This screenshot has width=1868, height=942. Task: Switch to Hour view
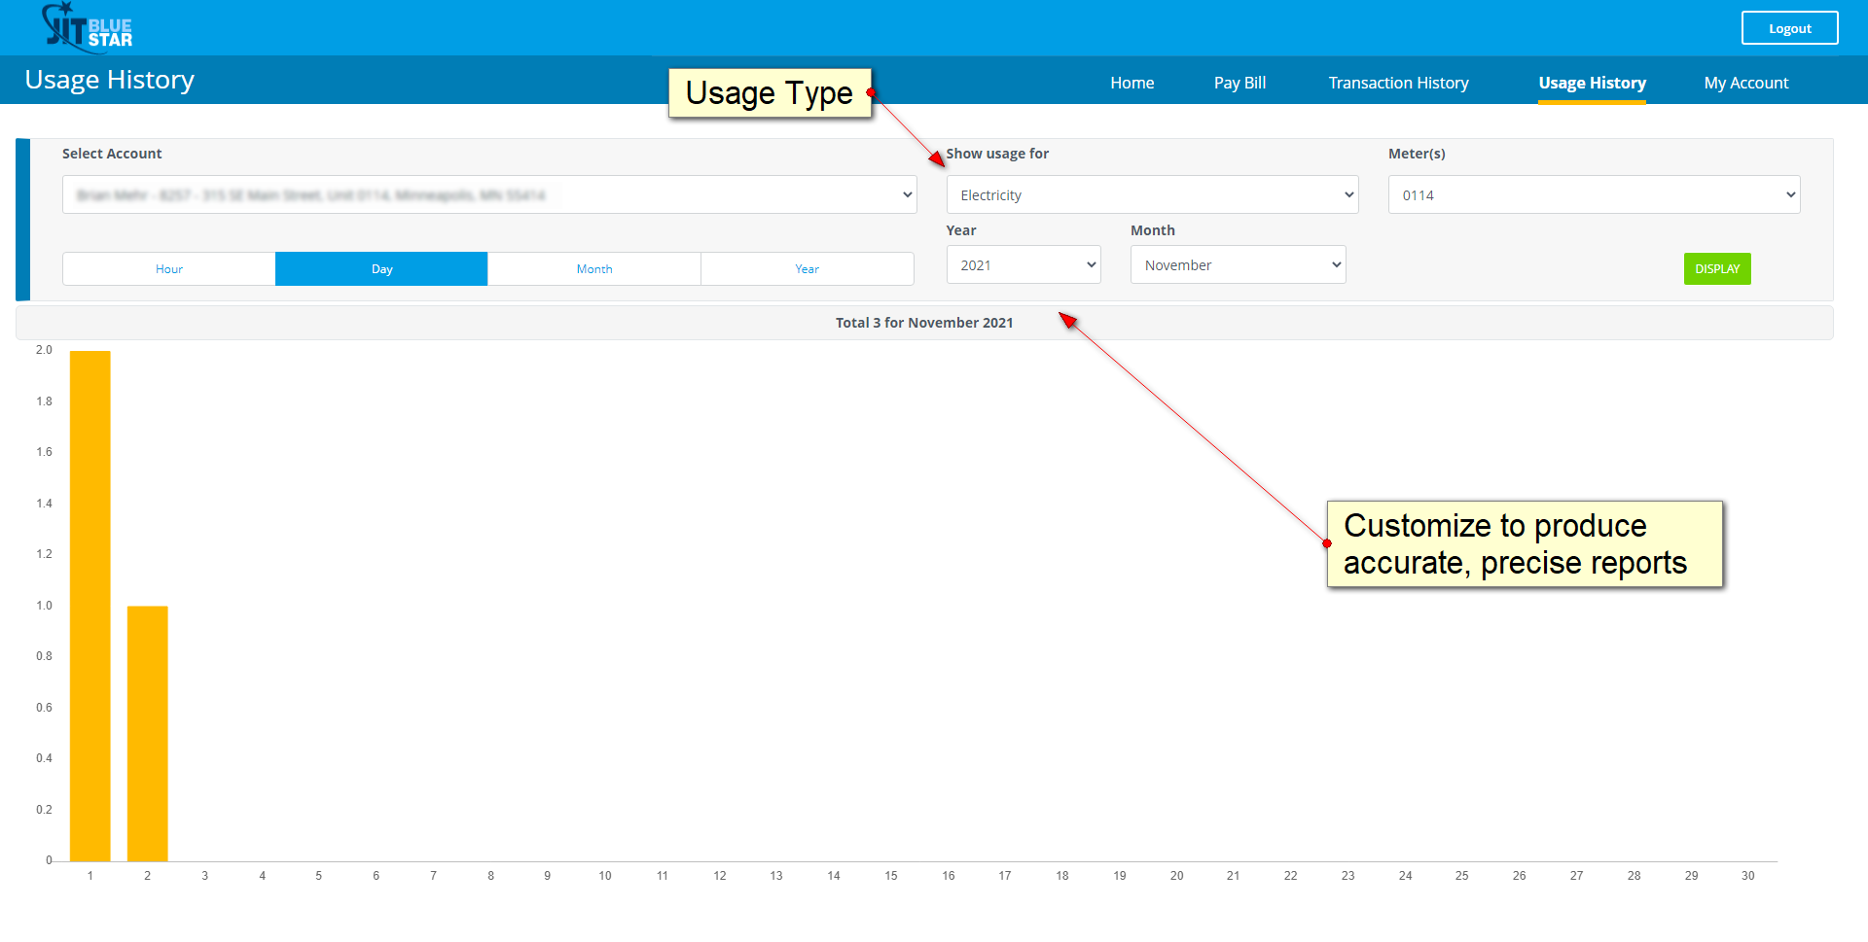coord(169,269)
